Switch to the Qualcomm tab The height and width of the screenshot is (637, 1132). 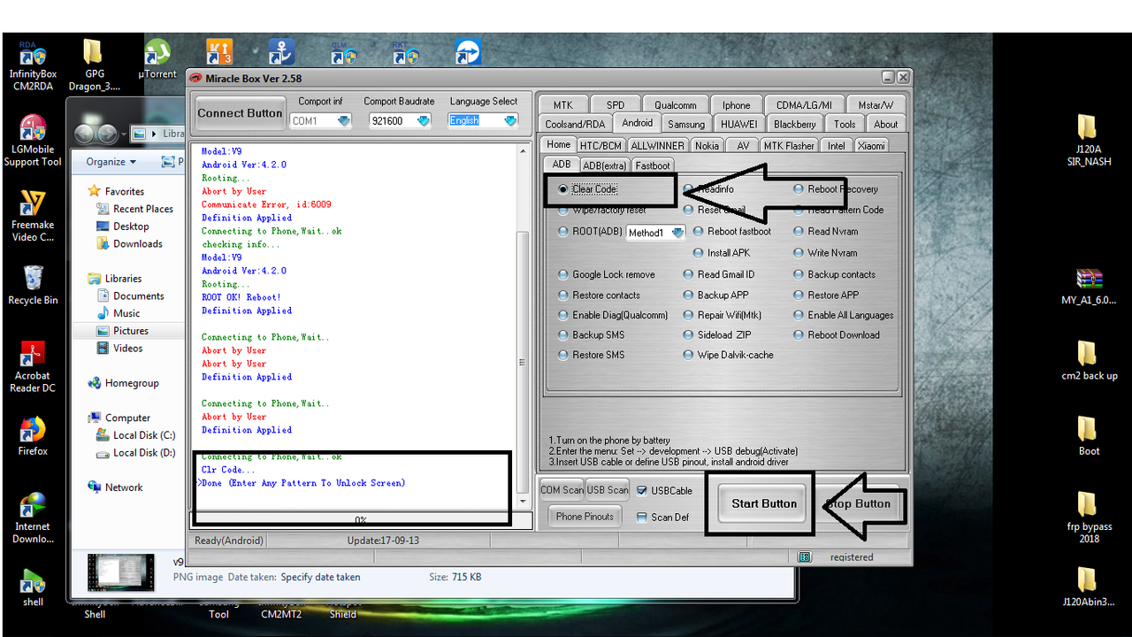pyautogui.click(x=676, y=105)
